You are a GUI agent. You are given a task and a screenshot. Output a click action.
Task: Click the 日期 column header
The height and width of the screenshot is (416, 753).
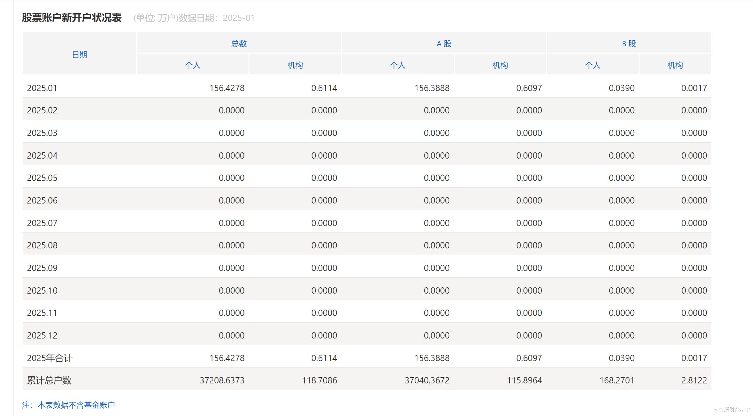pos(79,54)
